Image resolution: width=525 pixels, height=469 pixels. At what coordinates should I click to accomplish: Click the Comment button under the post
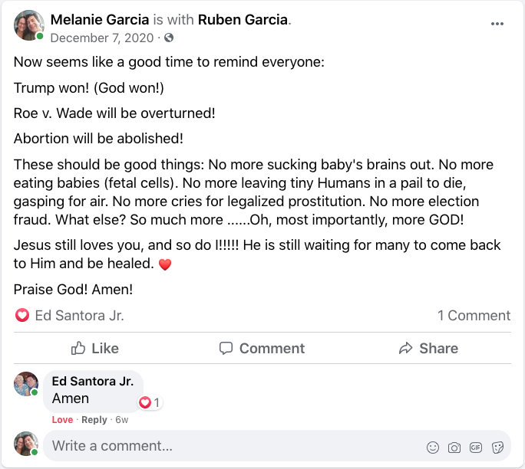click(x=262, y=348)
